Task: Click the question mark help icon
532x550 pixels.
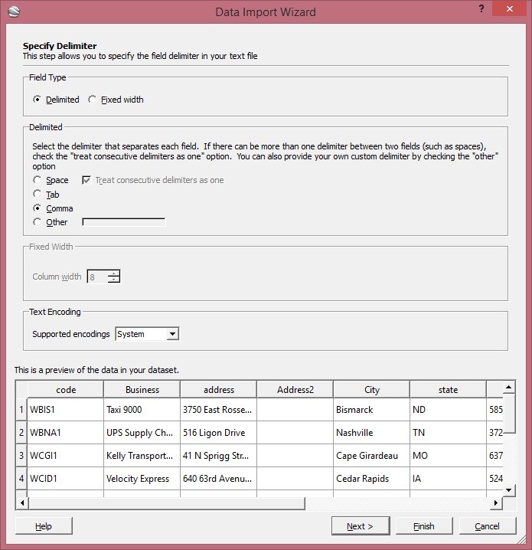Action: pyautogui.click(x=481, y=8)
